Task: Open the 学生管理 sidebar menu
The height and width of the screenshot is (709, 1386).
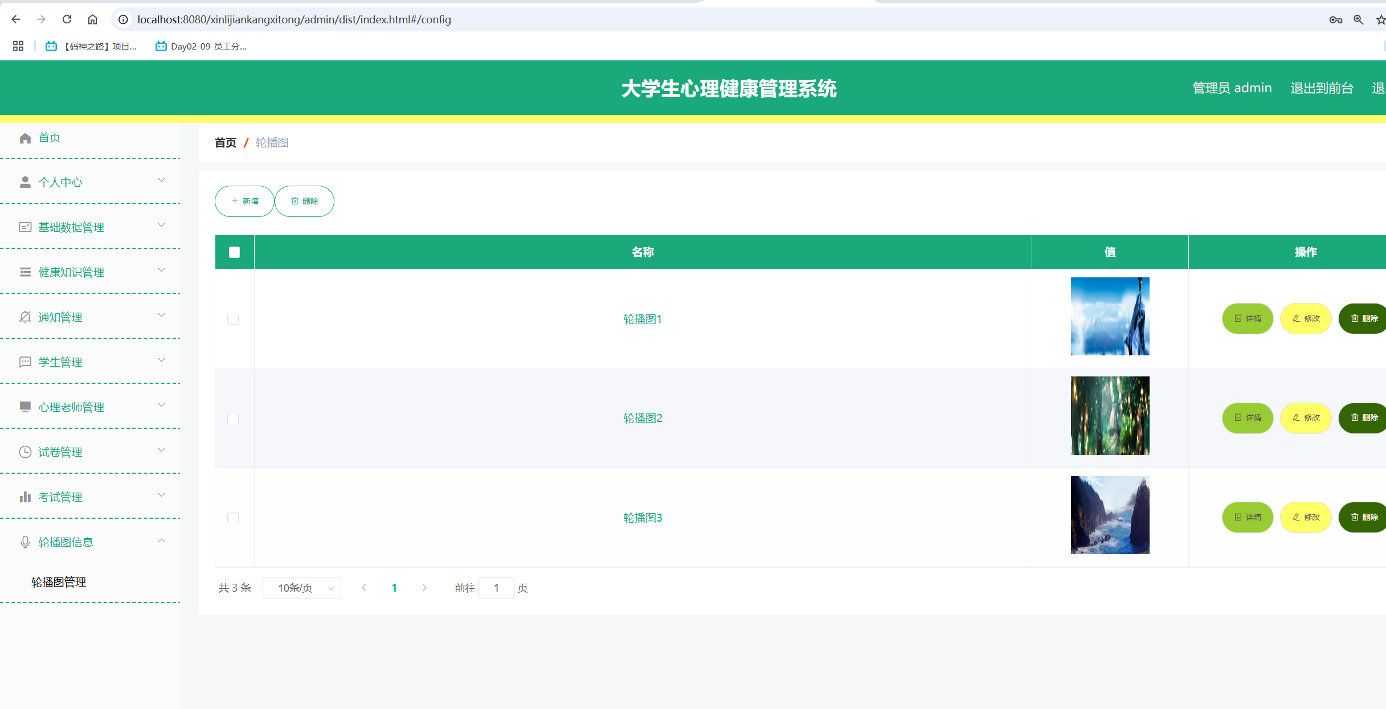Action: 60,362
